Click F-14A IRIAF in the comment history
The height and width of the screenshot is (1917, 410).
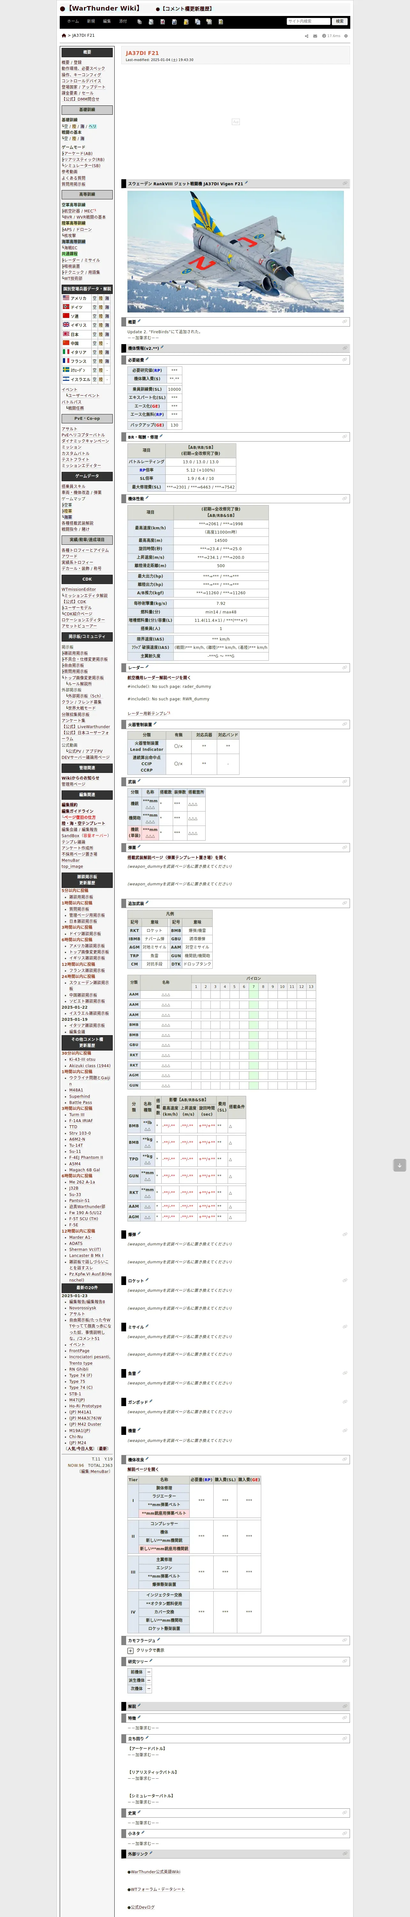pyautogui.click(x=80, y=1121)
